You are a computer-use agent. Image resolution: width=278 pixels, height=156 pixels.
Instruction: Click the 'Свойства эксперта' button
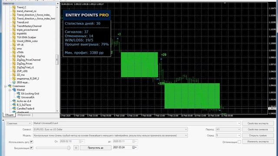tap(258, 123)
